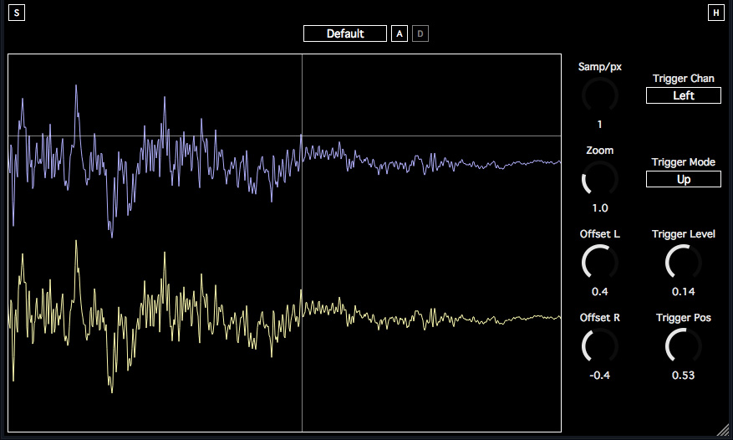Click the Offset R knob
733x440 pixels.
(600, 346)
